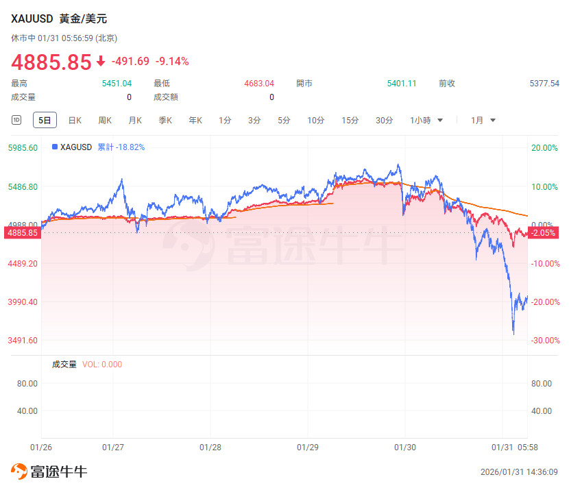Screen dimensions: 569x490
Task: Click the 4885.85 current price tag on axis
Action: pos(21,233)
